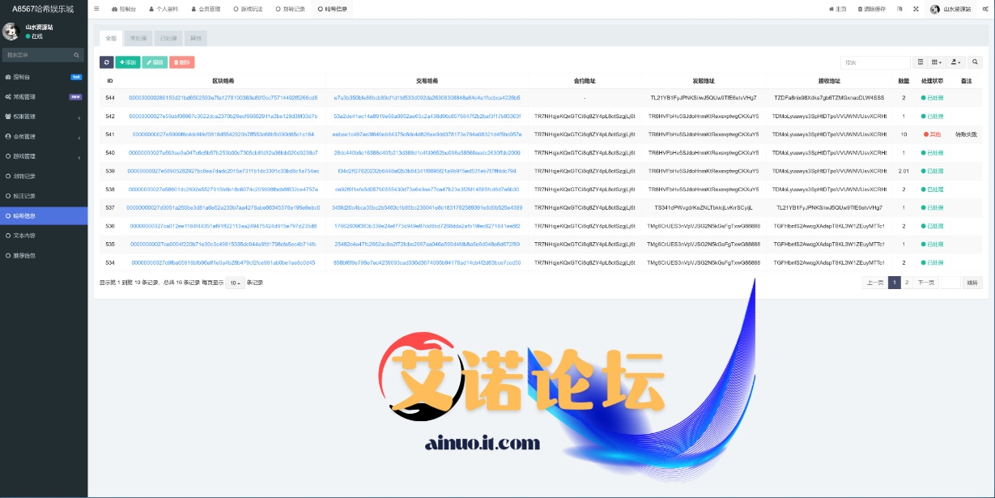Screen dimensions: 995x498
Task: Click the blue hot badge beside 控制台
Action: coord(76,77)
